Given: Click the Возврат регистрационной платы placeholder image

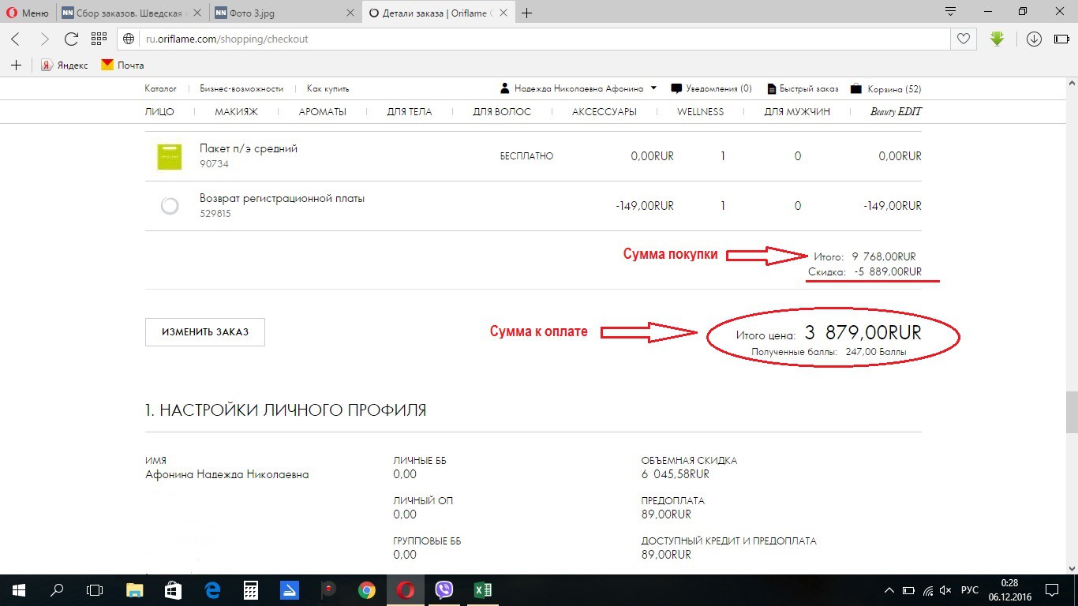Looking at the screenshot, I should tap(170, 206).
